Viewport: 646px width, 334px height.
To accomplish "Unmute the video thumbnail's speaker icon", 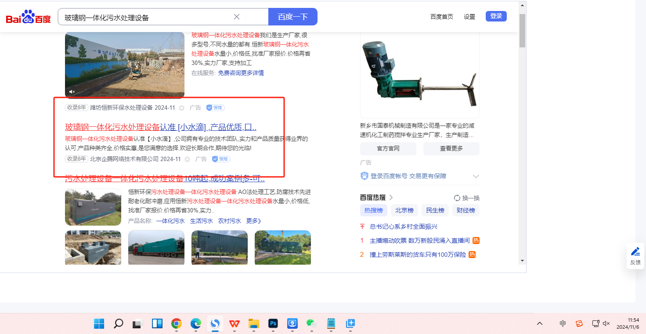I will 72,91.
